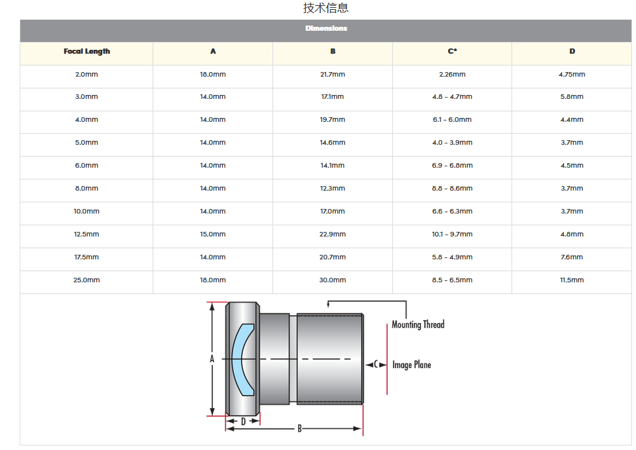The width and height of the screenshot is (636, 450).
Task: Click the 技术信息 section heading
Action: [x=326, y=9]
